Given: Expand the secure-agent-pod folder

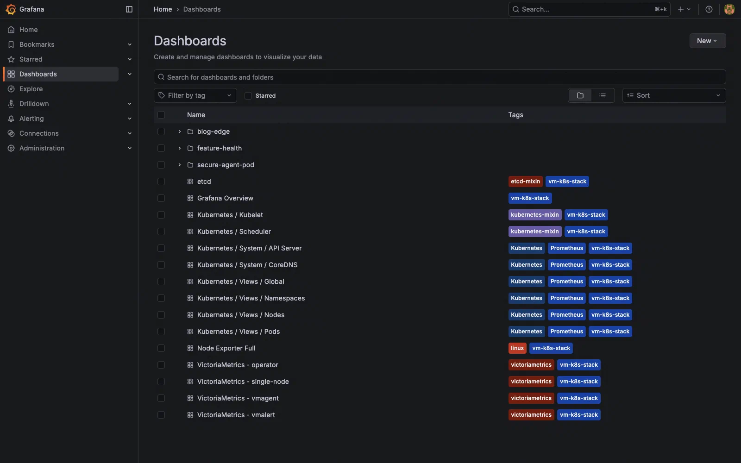Looking at the screenshot, I should (180, 165).
